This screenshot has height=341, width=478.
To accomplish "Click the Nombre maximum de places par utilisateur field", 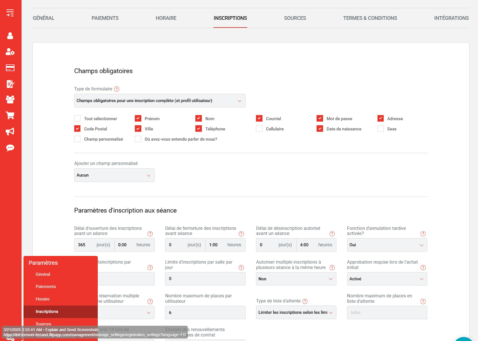I will [x=205, y=313].
